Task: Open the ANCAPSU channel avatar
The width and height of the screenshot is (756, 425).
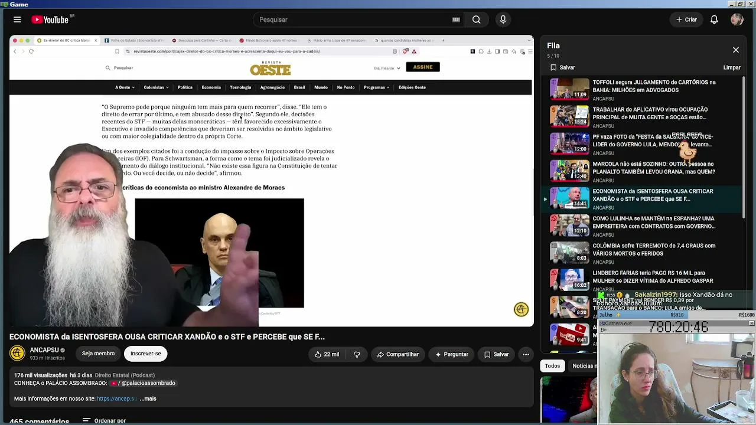Action: tap(17, 353)
